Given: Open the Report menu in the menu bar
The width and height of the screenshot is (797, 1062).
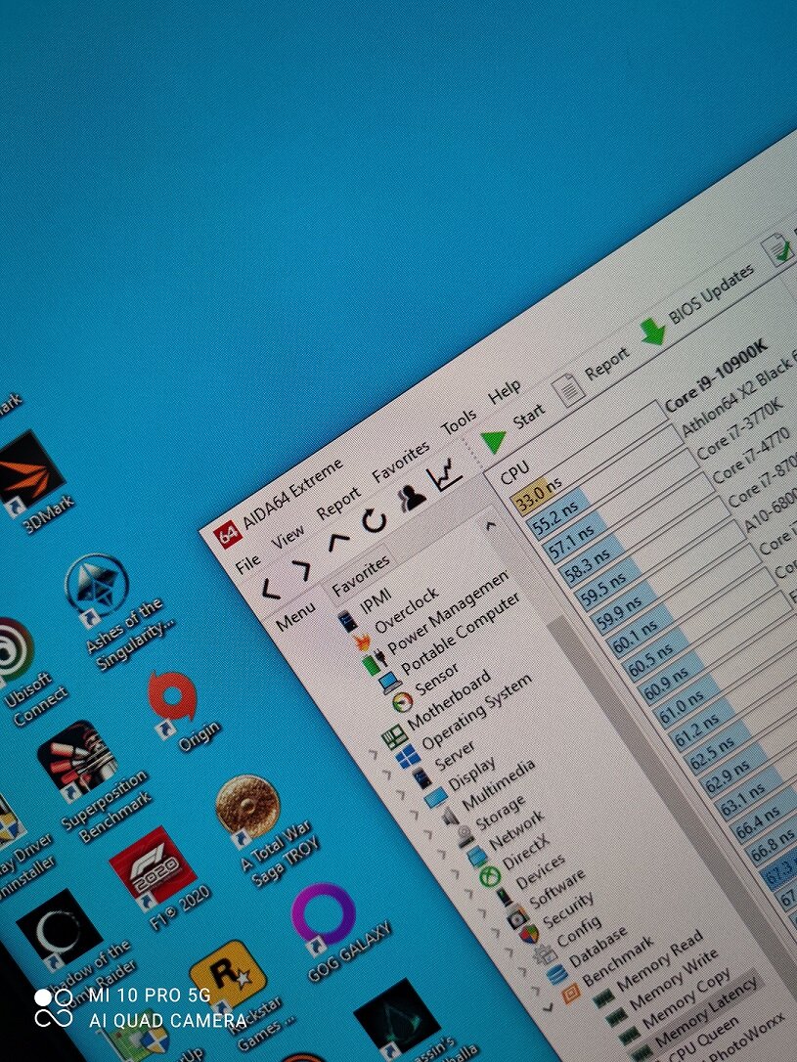Looking at the screenshot, I should coord(339,504).
